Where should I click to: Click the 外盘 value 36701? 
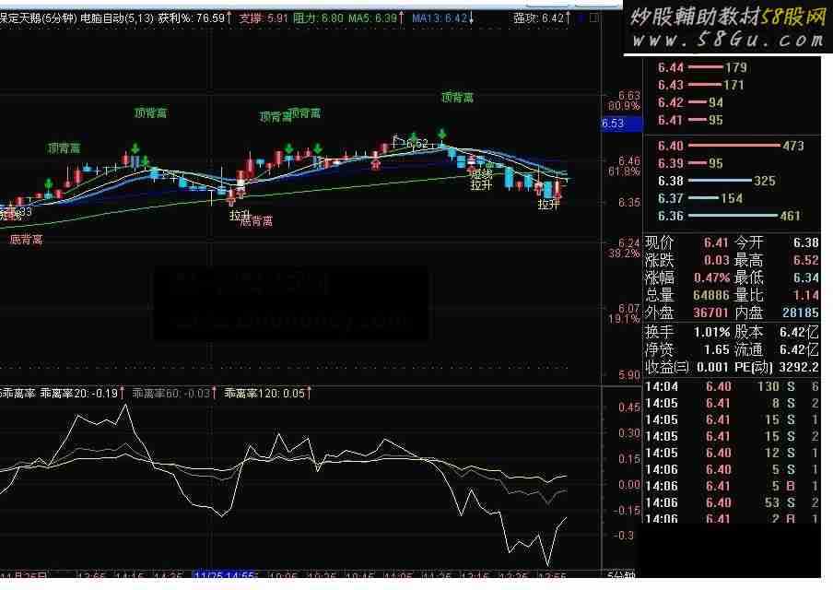[710, 313]
